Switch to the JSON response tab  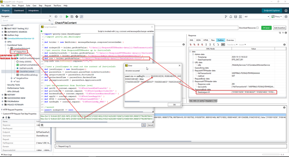[x=198, y=40]
